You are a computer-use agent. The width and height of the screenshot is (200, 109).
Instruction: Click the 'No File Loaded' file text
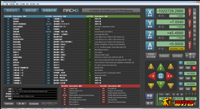(17, 89)
